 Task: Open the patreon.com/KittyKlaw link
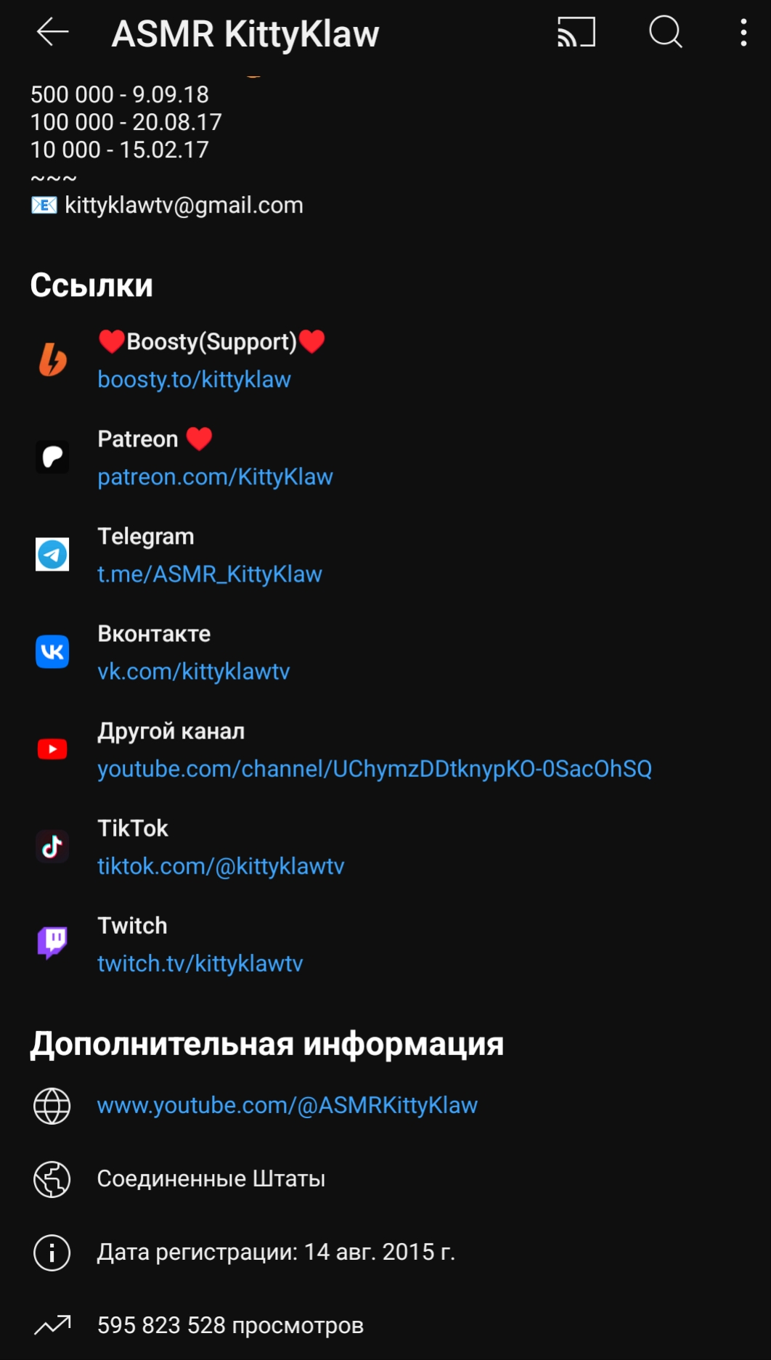point(215,477)
